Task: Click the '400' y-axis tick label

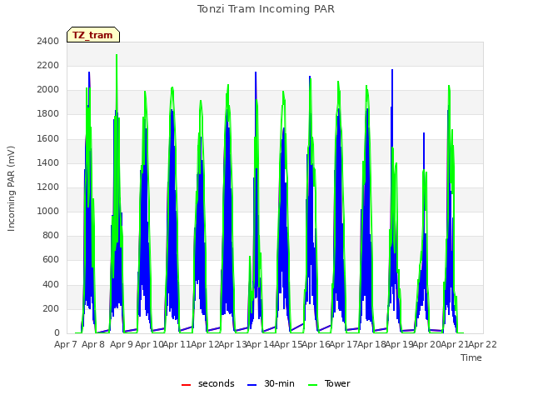Action: coord(51,285)
